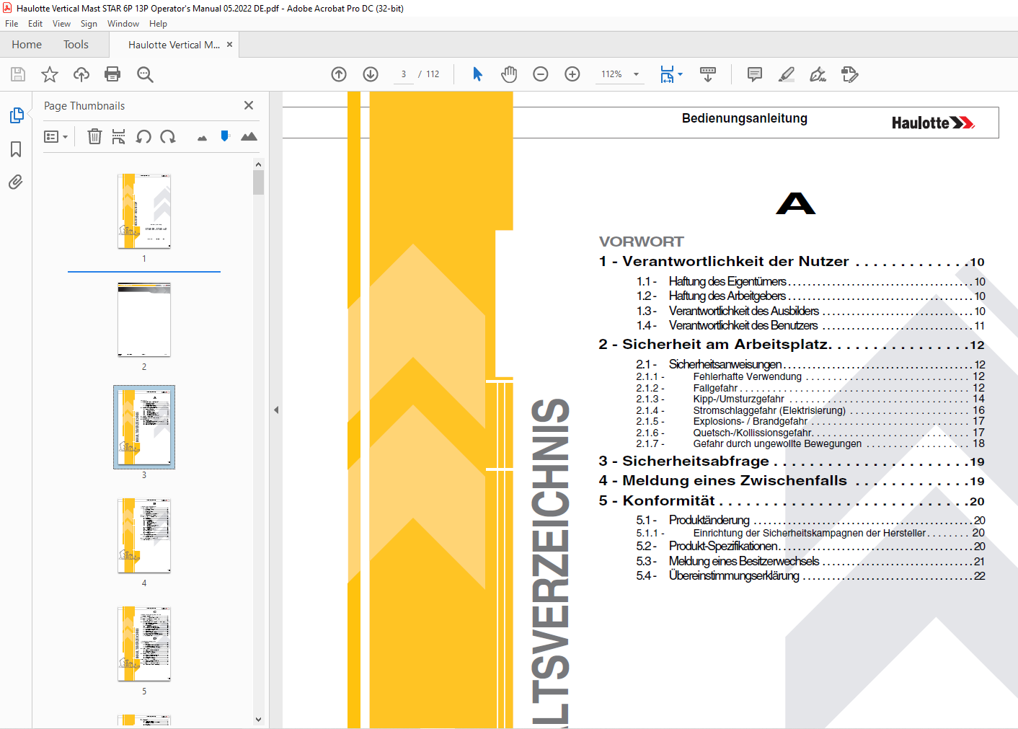This screenshot has width=1018, height=729.
Task: Collapse the navigation pane arrow
Action: click(276, 410)
